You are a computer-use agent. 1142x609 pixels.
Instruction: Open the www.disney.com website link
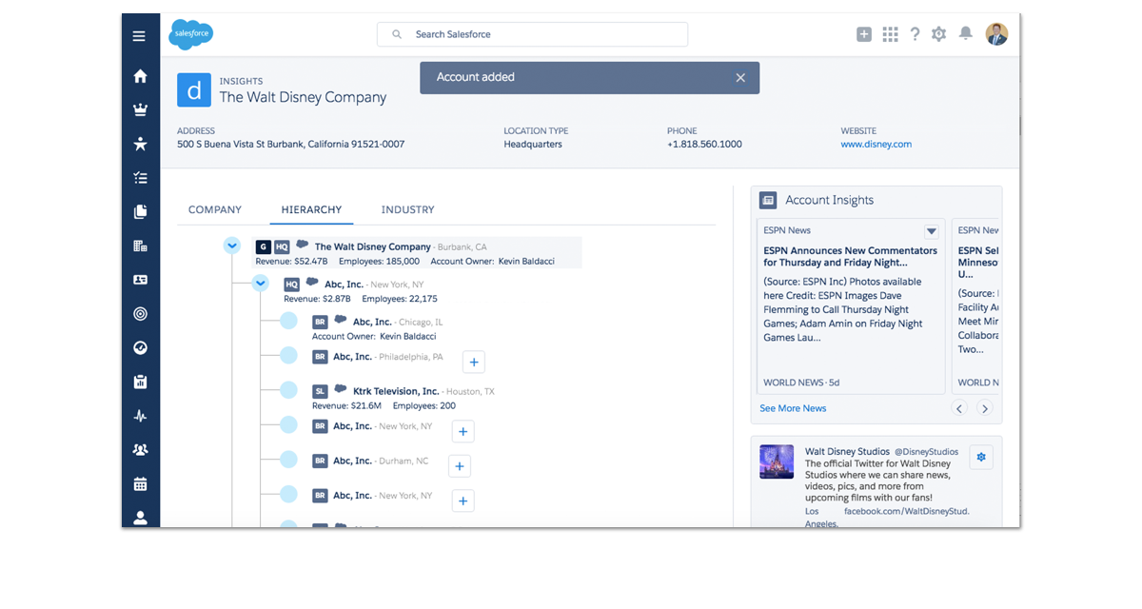[x=876, y=145]
